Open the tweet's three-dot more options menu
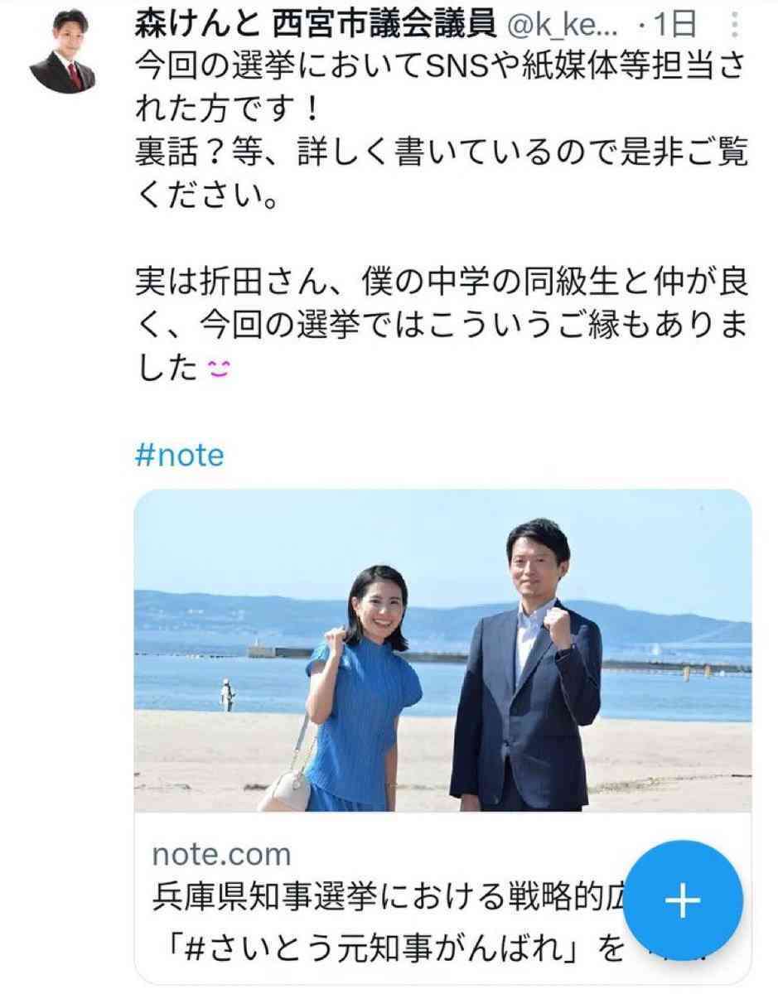This screenshot has width=778, height=994. [734, 26]
